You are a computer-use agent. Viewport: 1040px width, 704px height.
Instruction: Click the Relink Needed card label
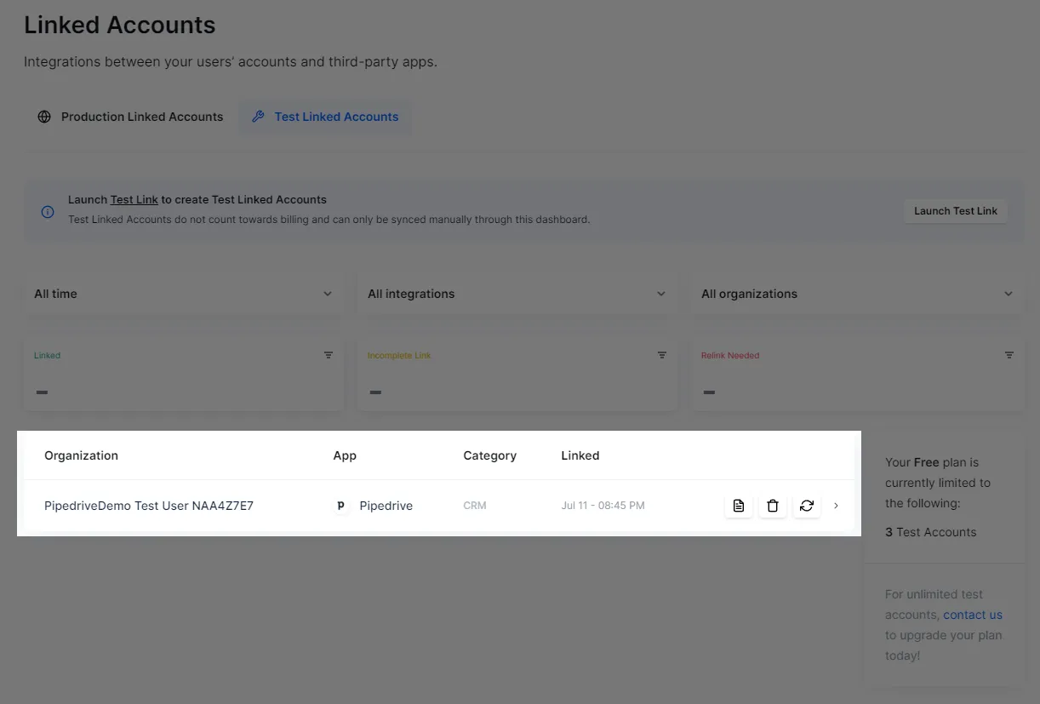tap(730, 356)
